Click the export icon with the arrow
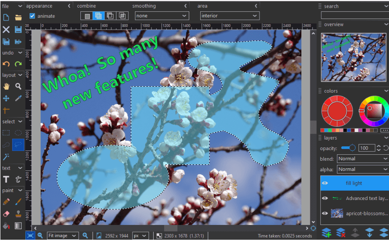389x241 pixels. (18, 41)
